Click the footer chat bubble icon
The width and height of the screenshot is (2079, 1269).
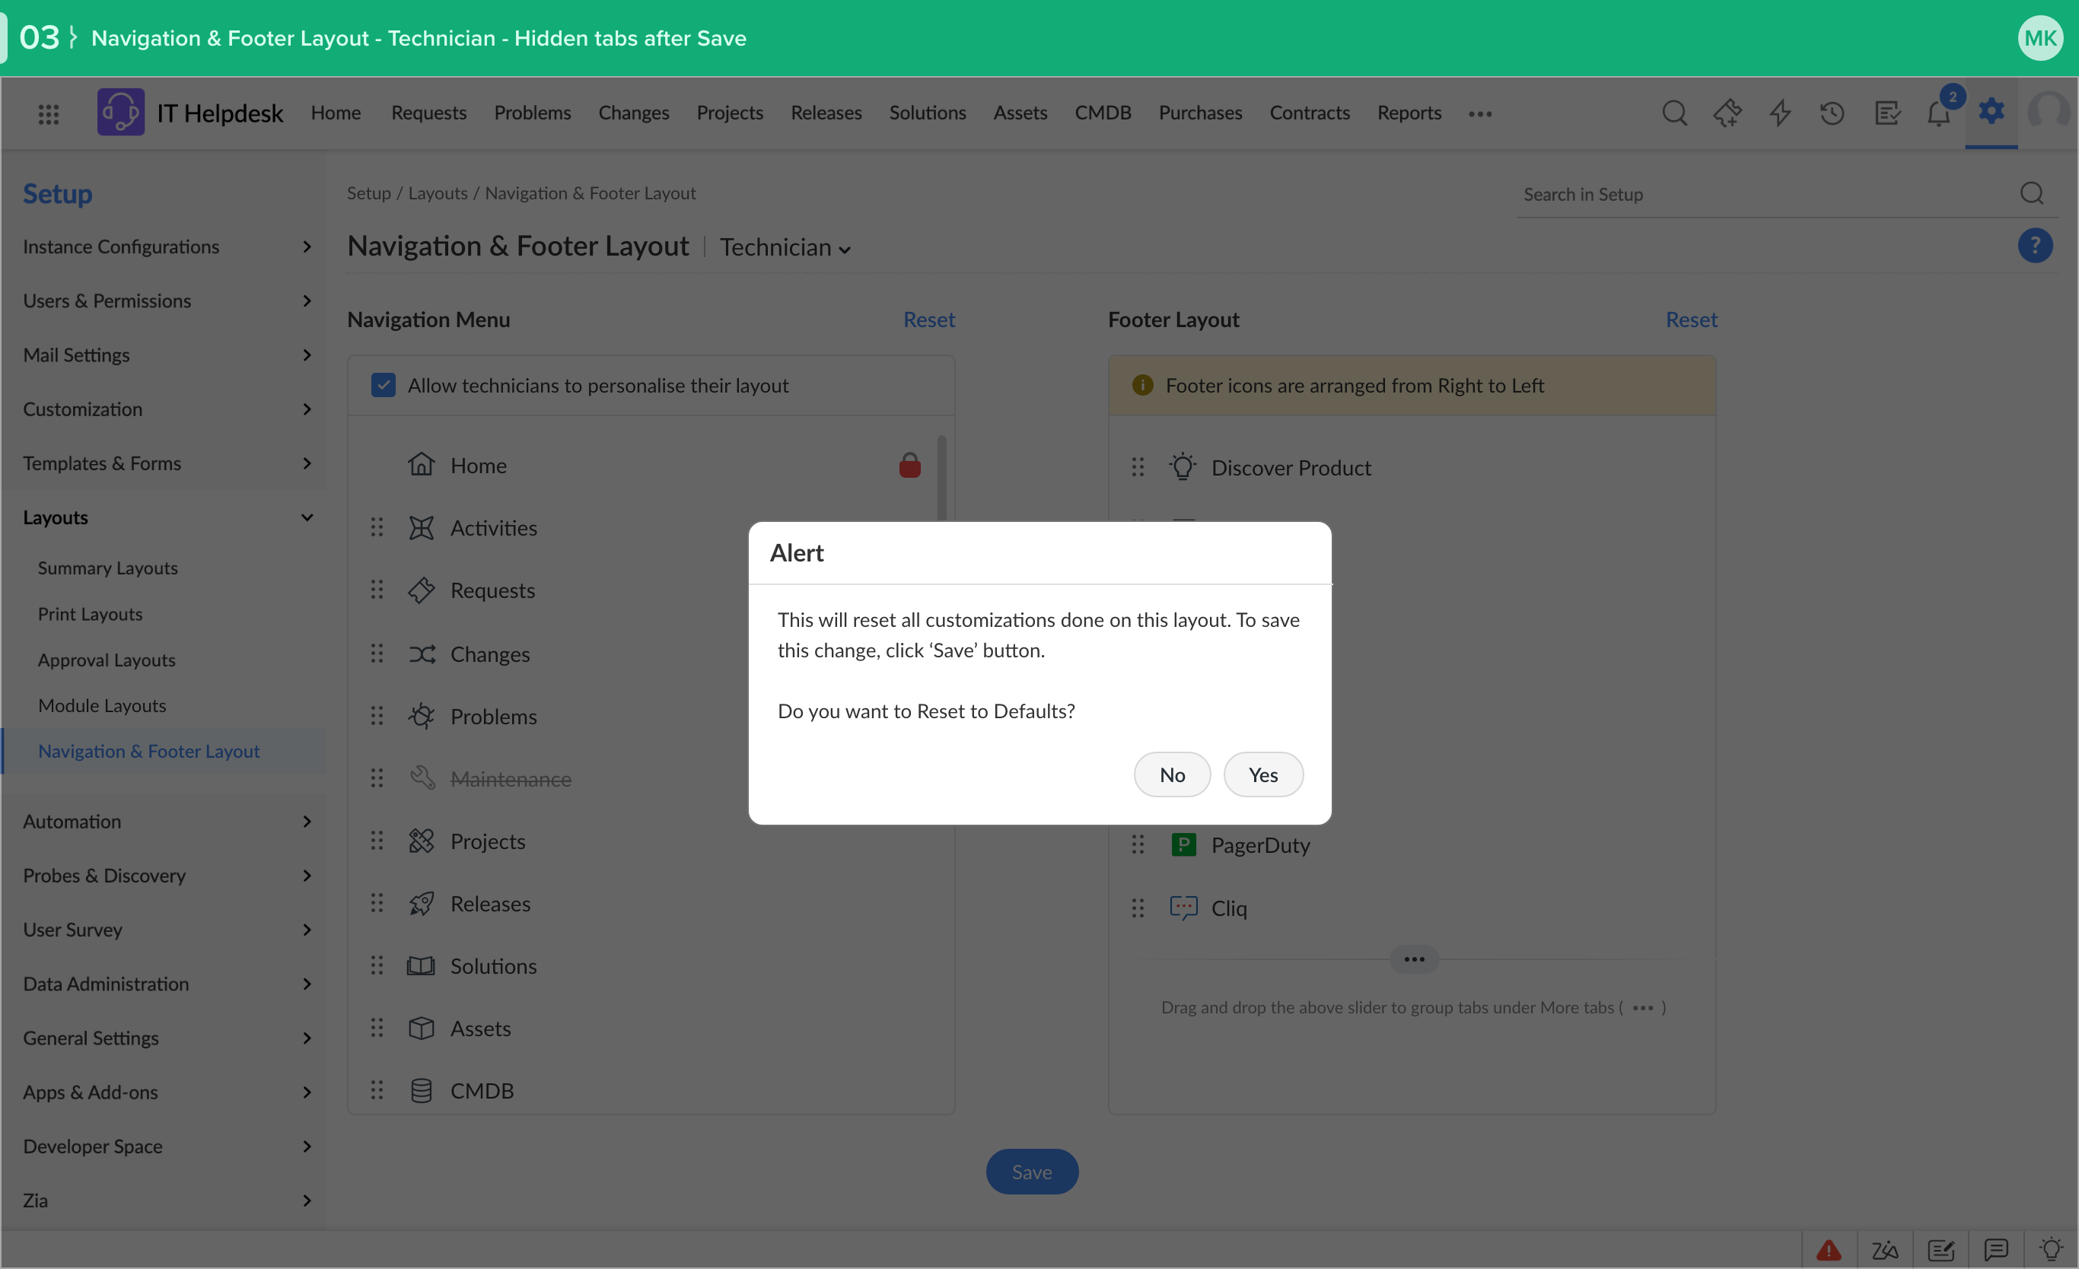1995,1249
